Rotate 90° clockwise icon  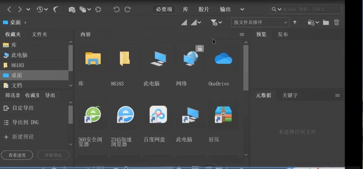click(128, 9)
